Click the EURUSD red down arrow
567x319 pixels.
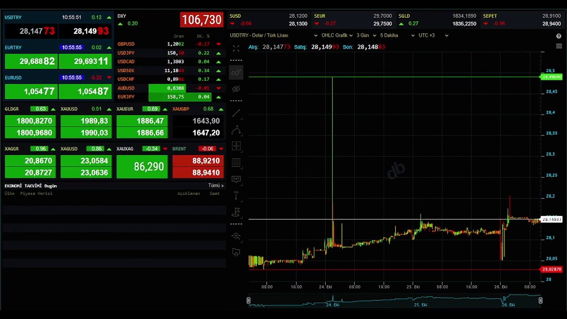109,78
